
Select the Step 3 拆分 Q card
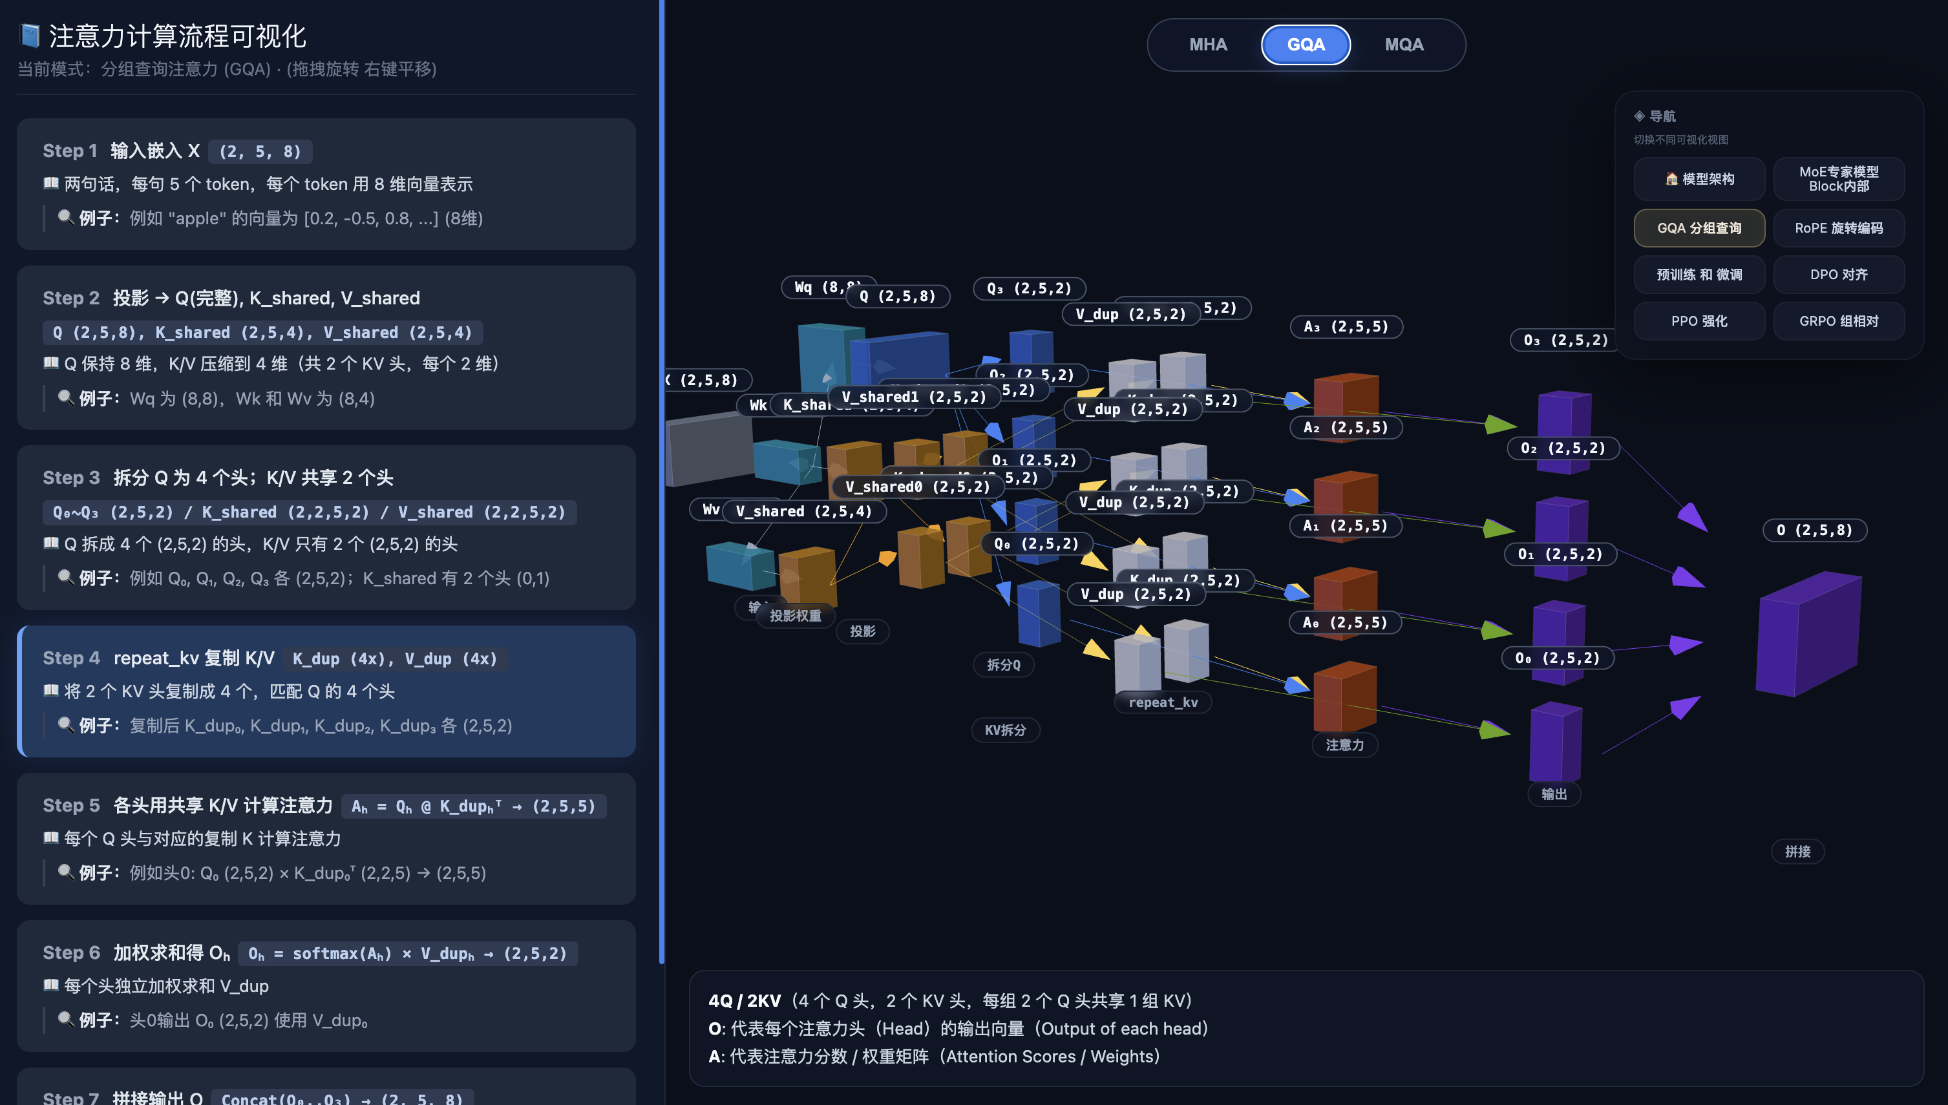(x=326, y=527)
